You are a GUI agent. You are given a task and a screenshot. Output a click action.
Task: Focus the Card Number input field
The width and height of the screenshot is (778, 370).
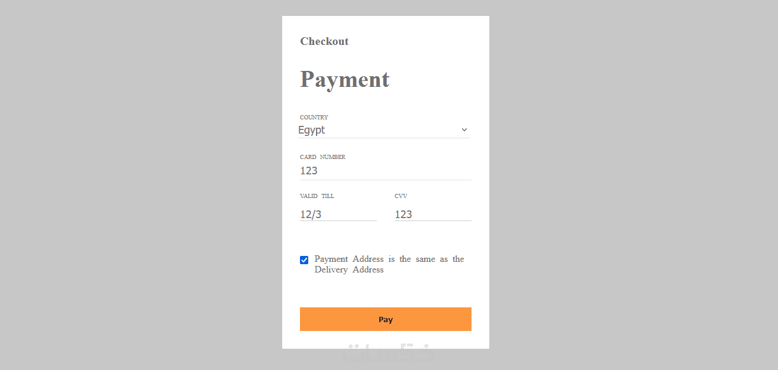385,171
